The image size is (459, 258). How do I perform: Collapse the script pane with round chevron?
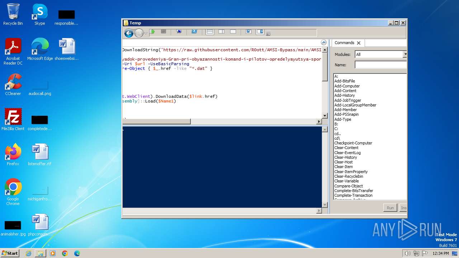tap(324, 42)
